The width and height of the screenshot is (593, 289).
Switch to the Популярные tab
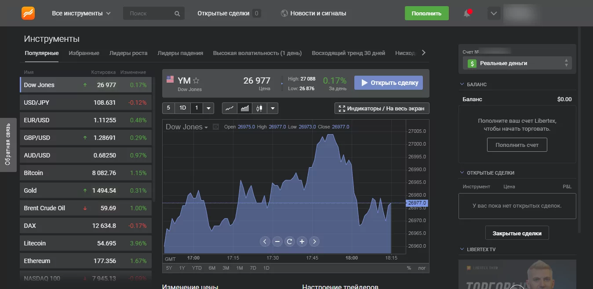[42, 53]
